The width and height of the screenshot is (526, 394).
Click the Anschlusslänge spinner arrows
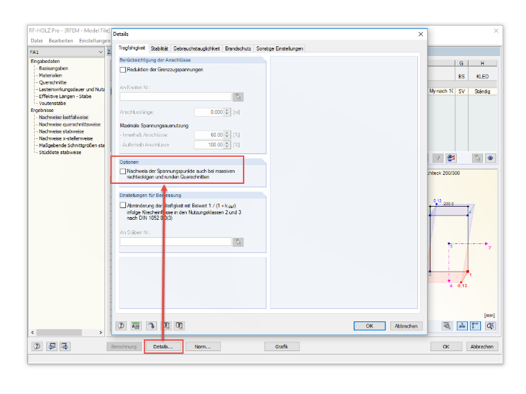click(227, 112)
